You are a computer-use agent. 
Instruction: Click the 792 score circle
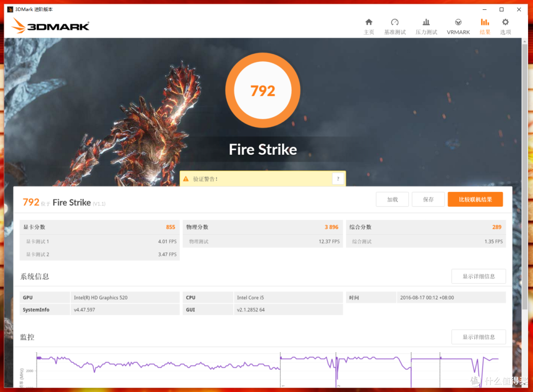[263, 90]
